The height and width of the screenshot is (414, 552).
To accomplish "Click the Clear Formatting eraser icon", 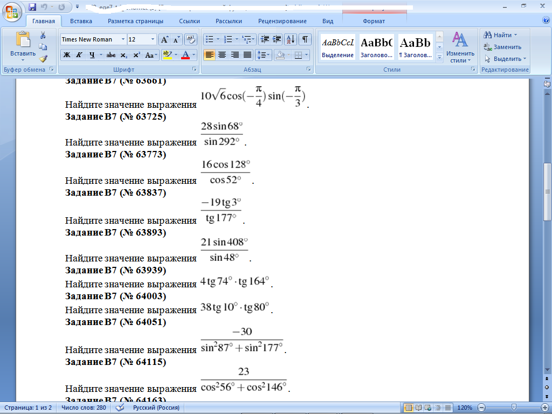I will click(x=191, y=39).
